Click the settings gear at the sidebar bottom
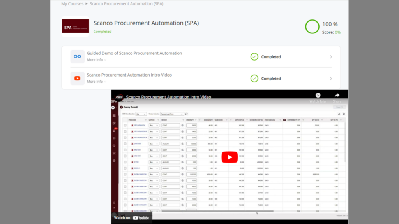The width and height of the screenshot is (399, 224). (x=114, y=161)
